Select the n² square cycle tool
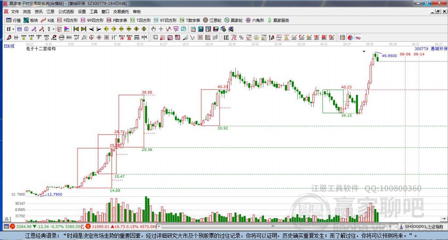448x240 pixels. (x=76, y=38)
